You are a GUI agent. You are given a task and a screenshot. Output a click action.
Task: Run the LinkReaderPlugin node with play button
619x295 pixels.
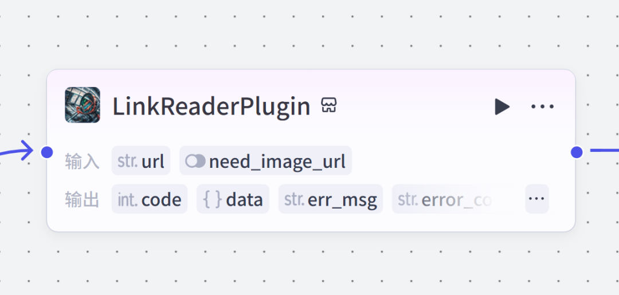502,107
